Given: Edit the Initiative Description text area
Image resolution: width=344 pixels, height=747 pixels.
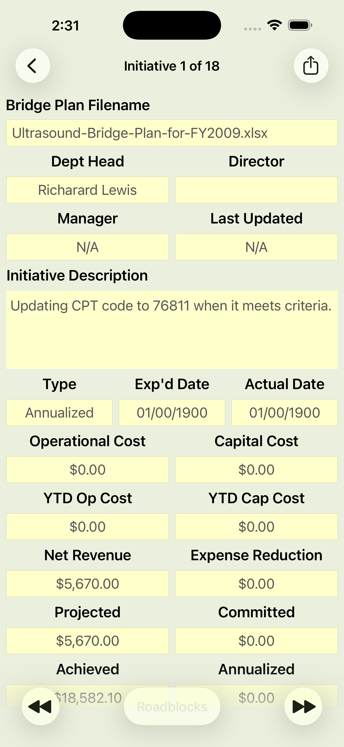Looking at the screenshot, I should coord(172,330).
